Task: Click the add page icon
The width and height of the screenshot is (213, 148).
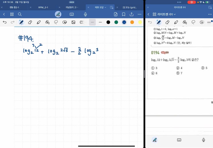Action: point(116,14)
